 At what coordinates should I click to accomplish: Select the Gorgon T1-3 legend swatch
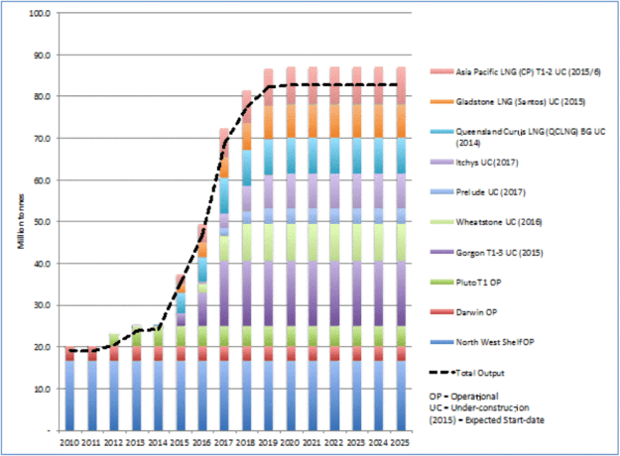click(x=439, y=252)
